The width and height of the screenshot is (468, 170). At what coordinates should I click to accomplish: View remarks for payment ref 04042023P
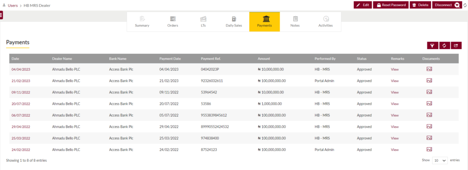394,69
